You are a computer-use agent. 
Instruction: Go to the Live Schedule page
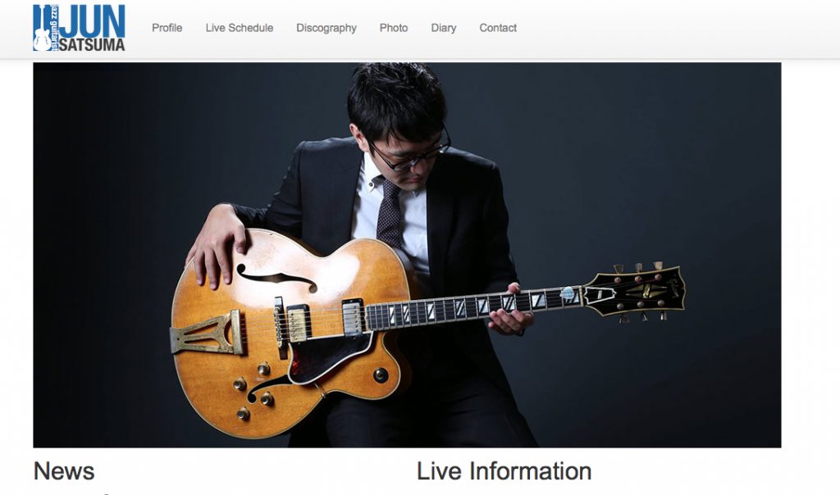240,28
